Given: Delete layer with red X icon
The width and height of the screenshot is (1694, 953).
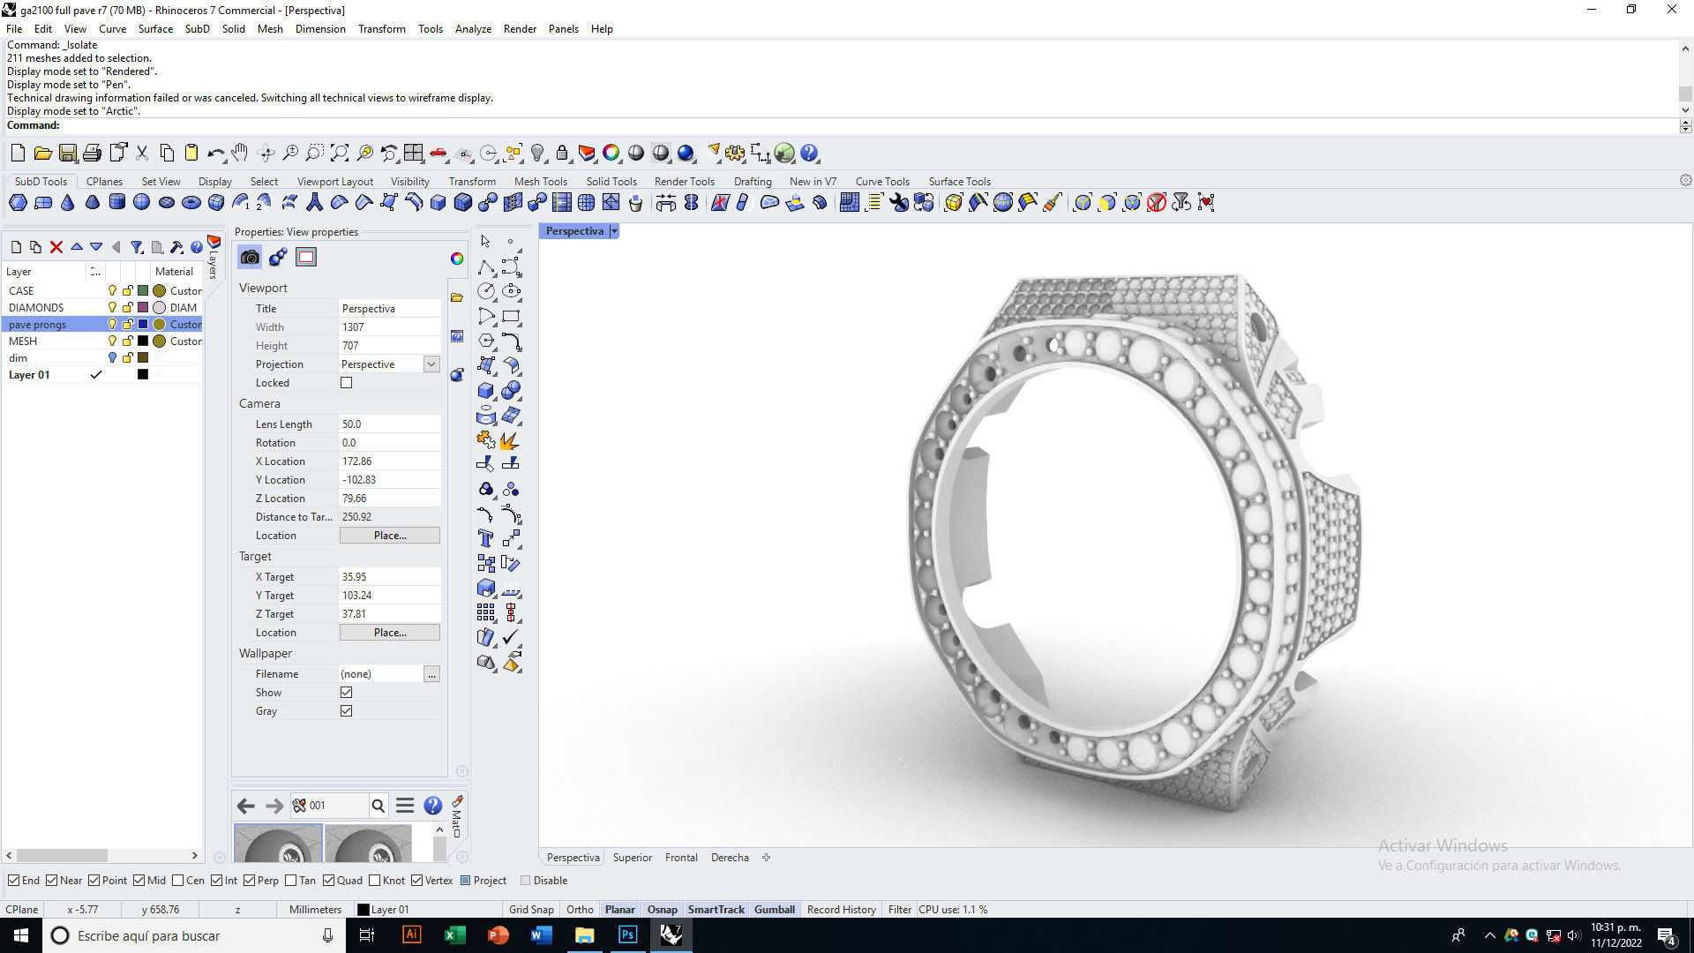Looking at the screenshot, I should (56, 247).
